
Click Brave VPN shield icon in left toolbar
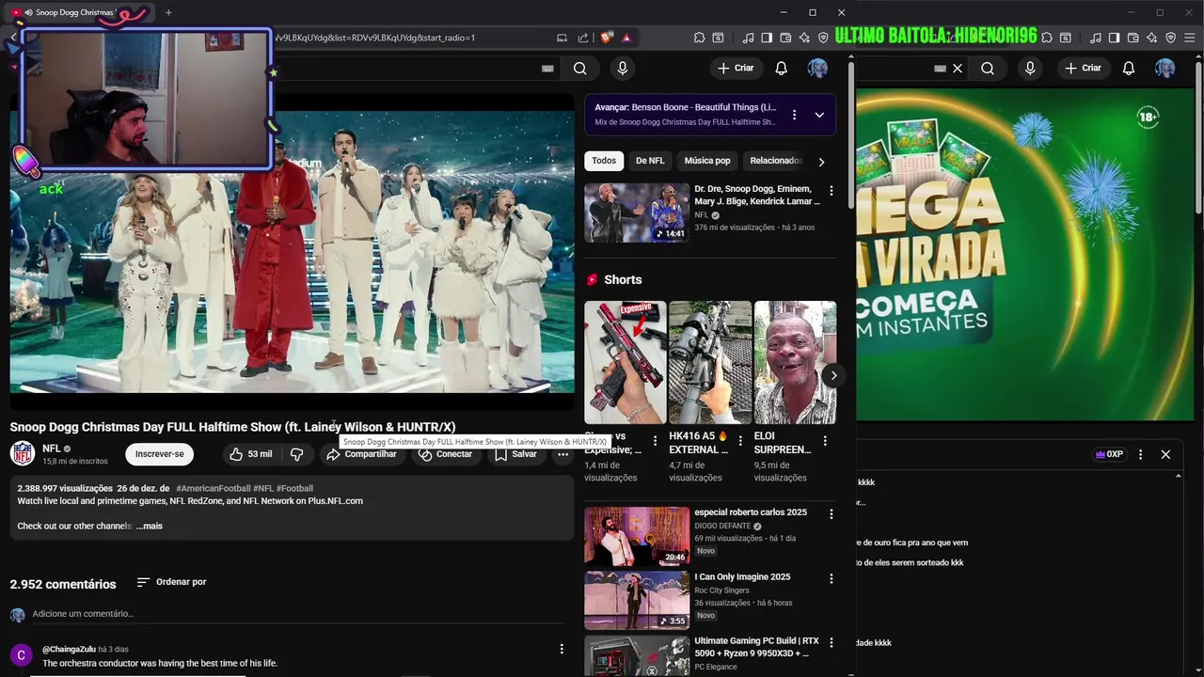pyautogui.click(x=823, y=38)
